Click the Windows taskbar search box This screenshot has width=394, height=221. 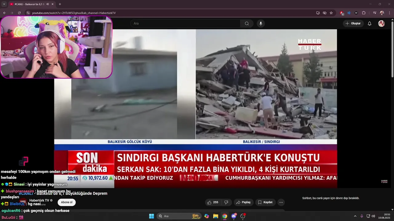[x=179, y=216]
